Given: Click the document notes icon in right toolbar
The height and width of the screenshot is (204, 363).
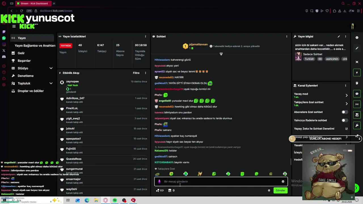Looking at the screenshot, I should point(357,83).
